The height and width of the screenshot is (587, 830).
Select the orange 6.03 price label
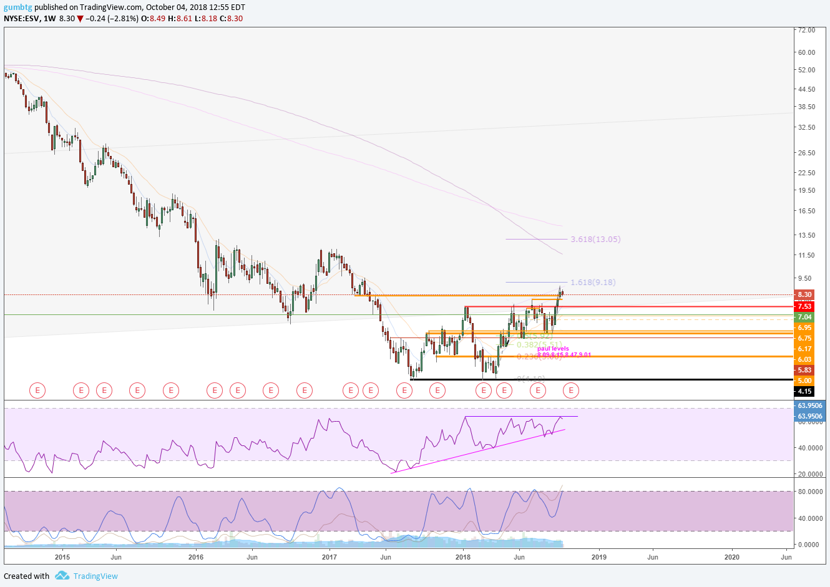point(804,359)
